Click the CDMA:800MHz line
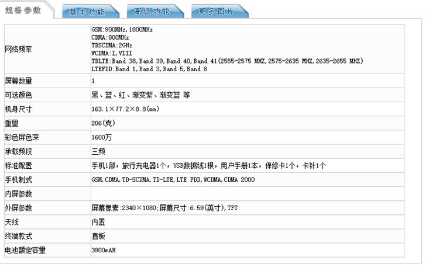This screenshot has height=271, width=426. tap(110, 37)
